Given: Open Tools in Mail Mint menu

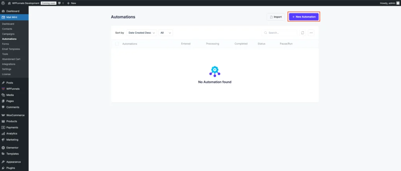Looking at the screenshot, I should 5,54.
